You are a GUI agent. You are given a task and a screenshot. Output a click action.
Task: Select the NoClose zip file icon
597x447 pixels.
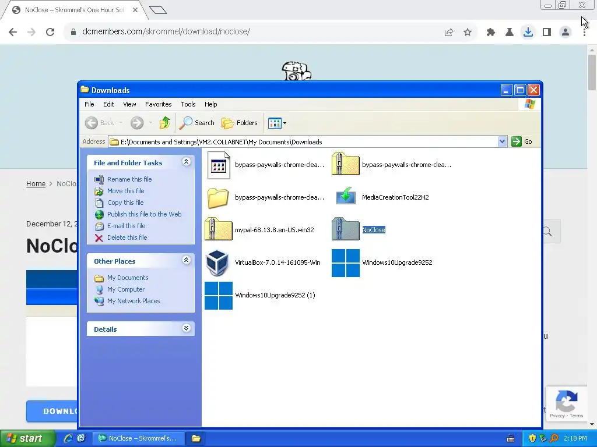pos(345,229)
